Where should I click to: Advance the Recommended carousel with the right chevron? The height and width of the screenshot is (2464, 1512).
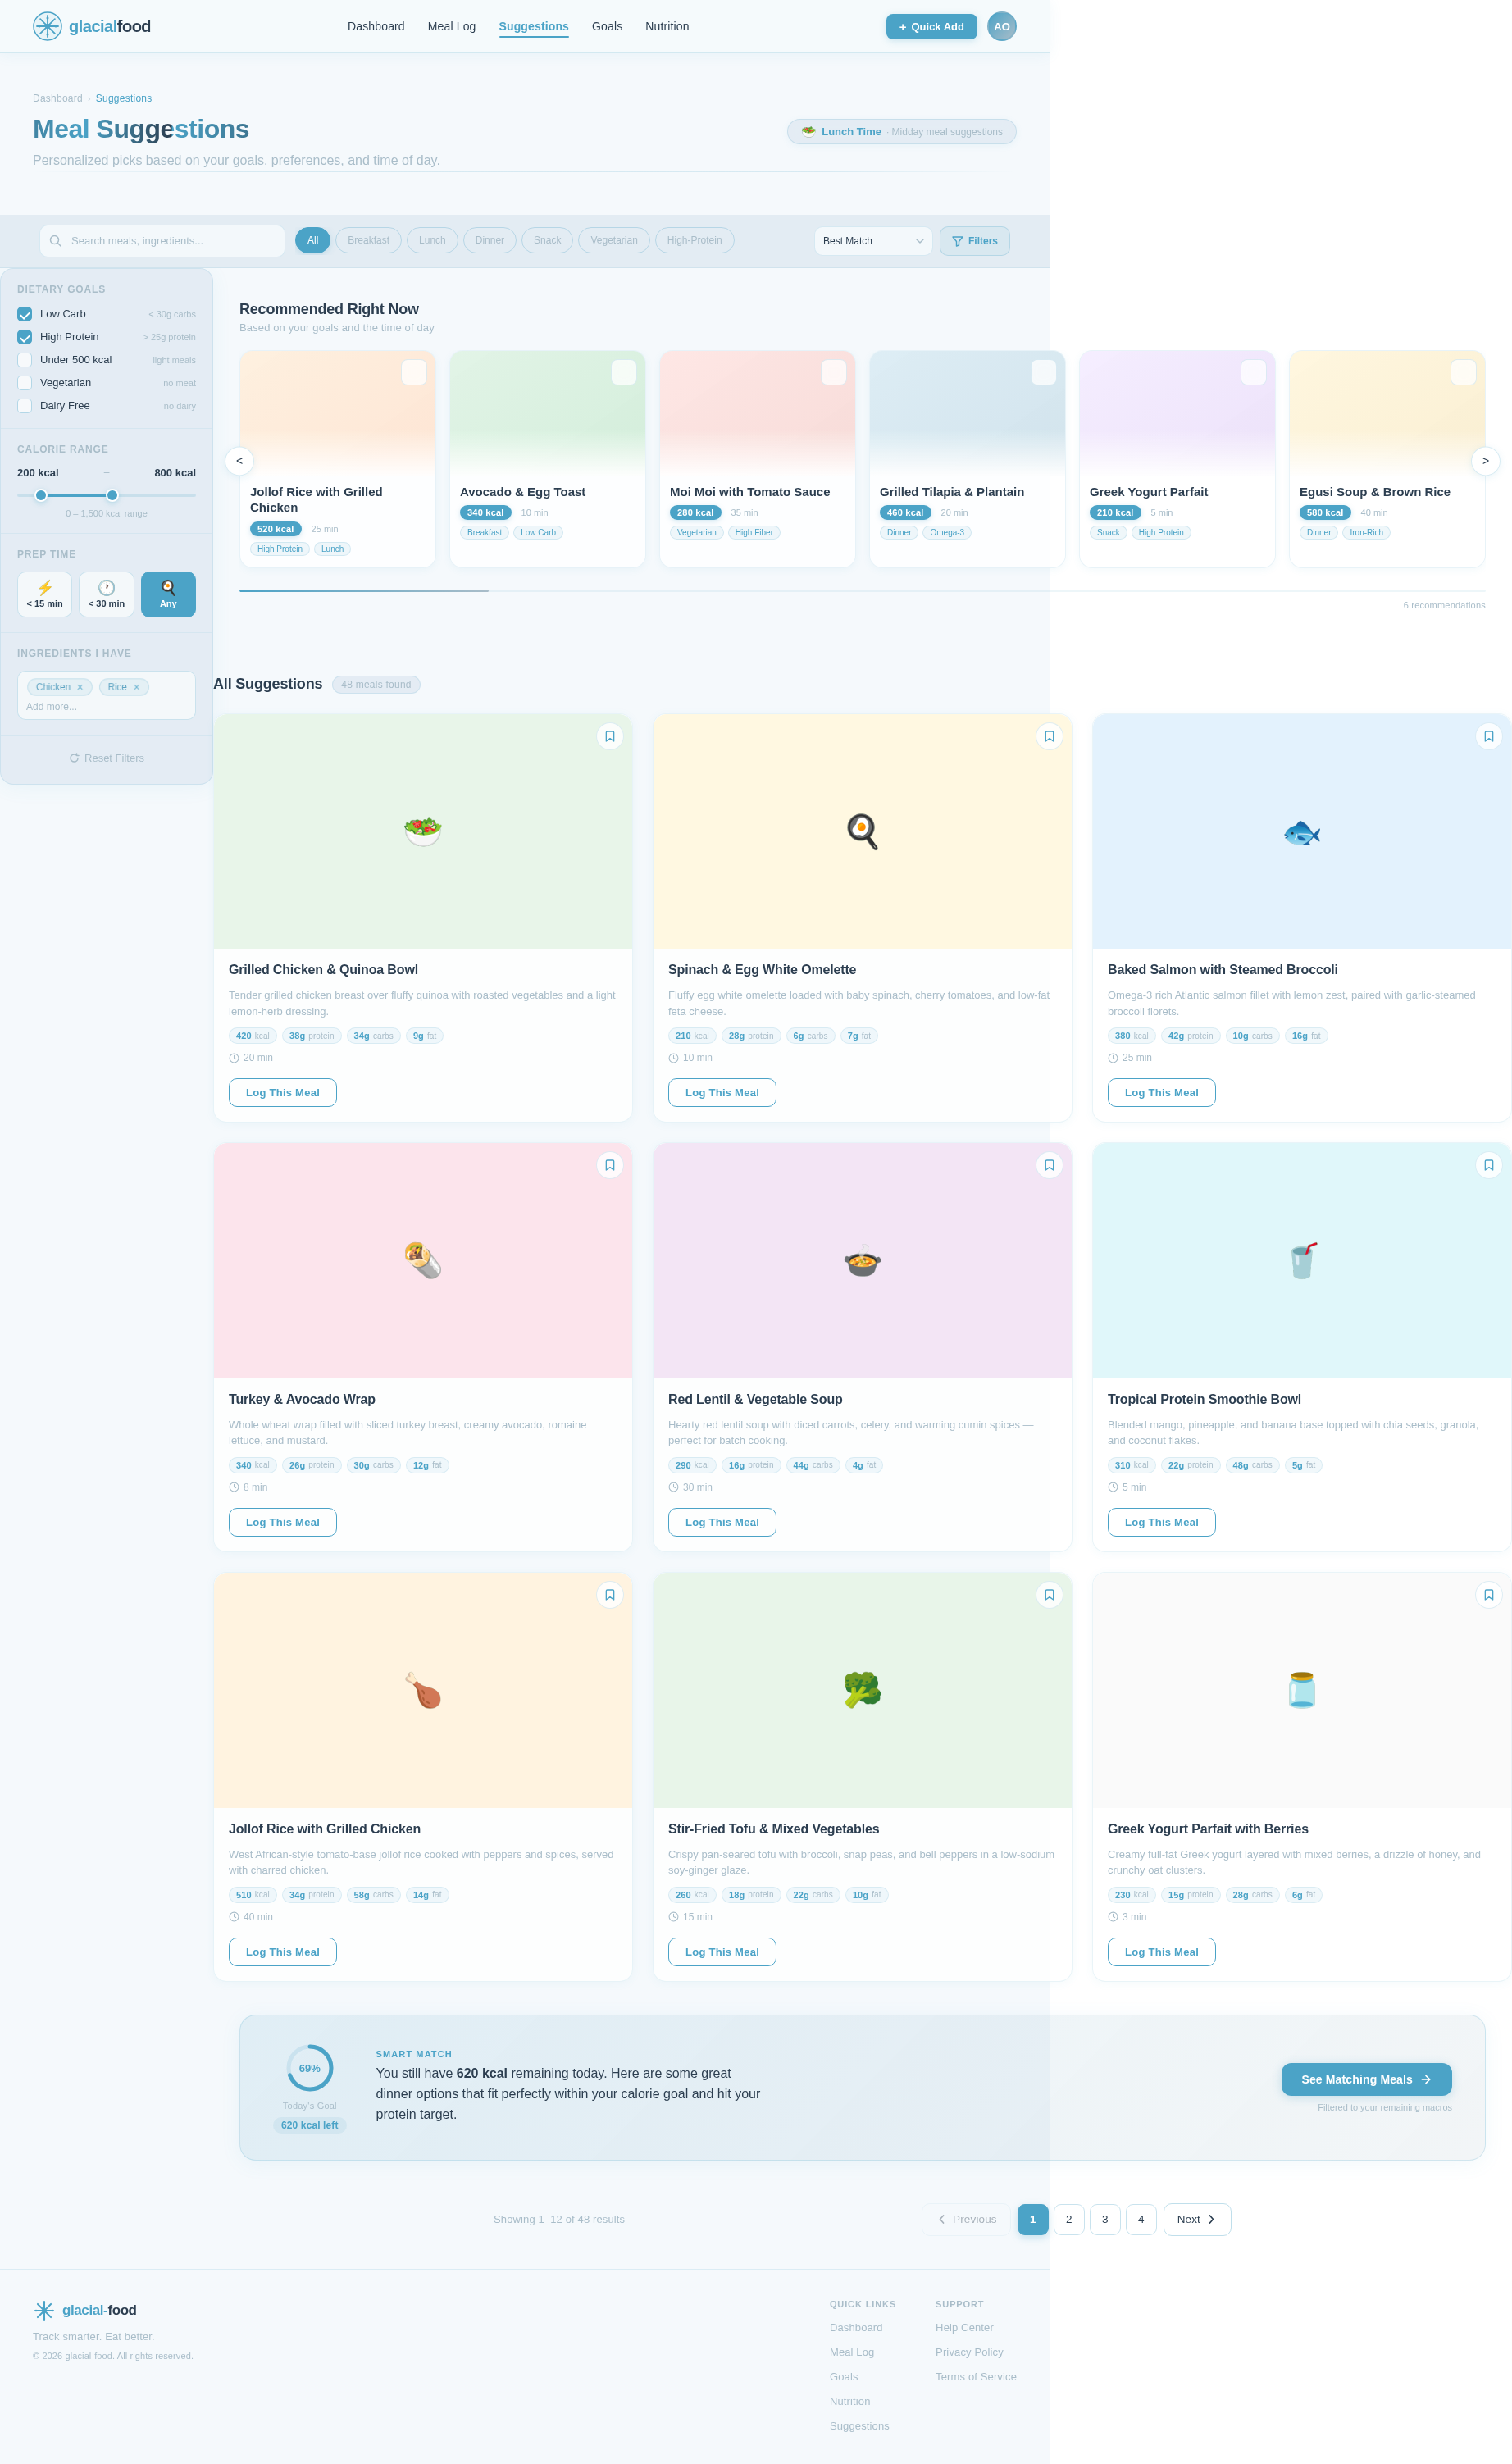(1486, 461)
